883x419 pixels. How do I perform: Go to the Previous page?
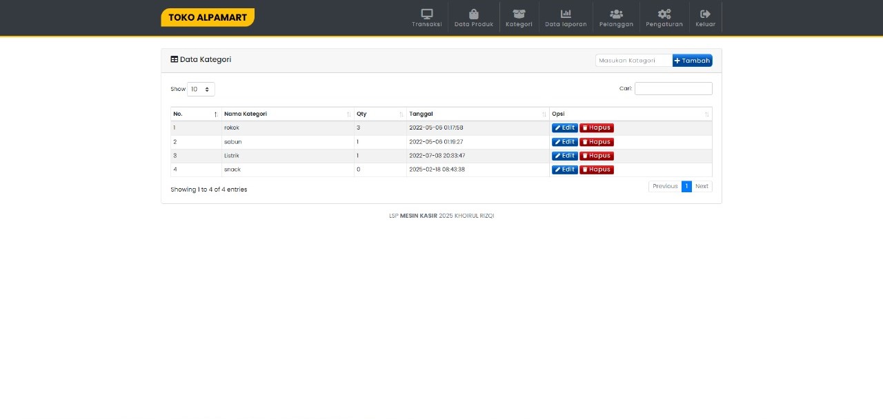(665, 187)
